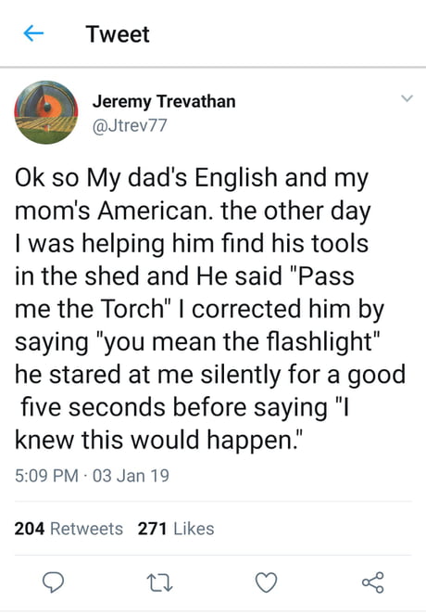Tap the bold 271 like count
Image resolution: width=426 pixels, height=614 pixels.
point(153,529)
